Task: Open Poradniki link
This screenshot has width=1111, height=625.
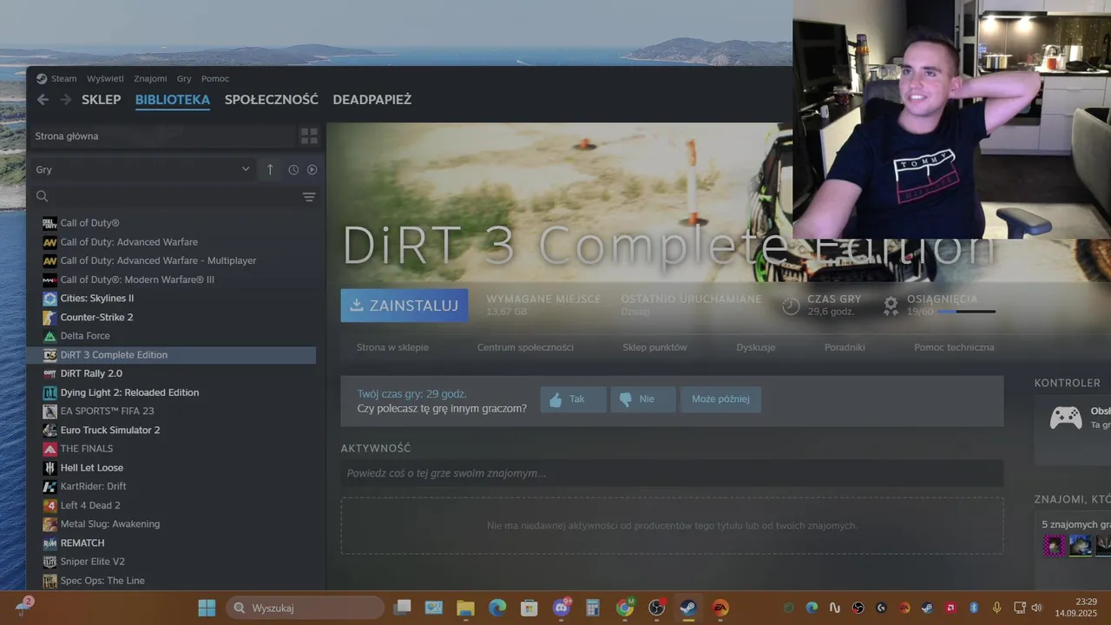Action: click(845, 347)
